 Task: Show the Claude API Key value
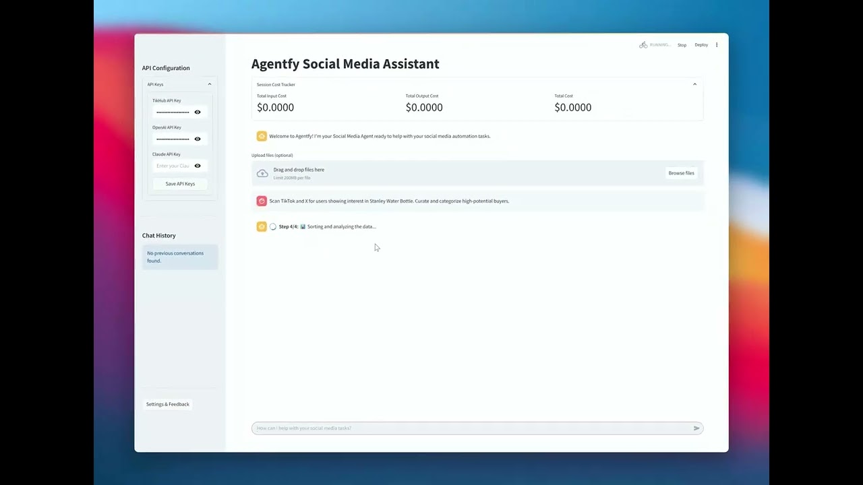[x=198, y=166]
